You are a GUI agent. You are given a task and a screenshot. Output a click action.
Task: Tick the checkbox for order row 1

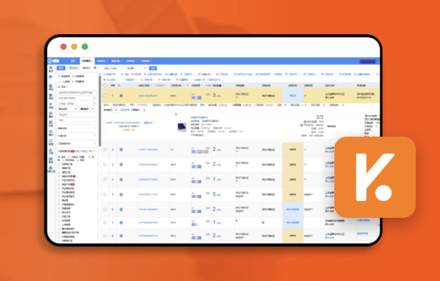[x=105, y=96]
